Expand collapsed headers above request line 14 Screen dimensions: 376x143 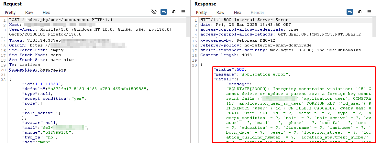click(3, 37)
